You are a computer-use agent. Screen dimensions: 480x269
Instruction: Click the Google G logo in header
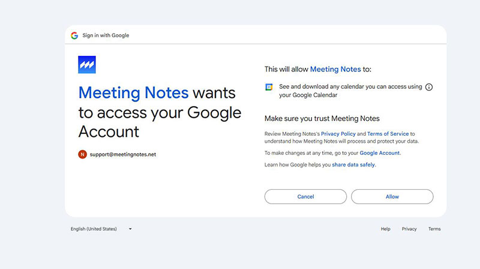[74, 35]
